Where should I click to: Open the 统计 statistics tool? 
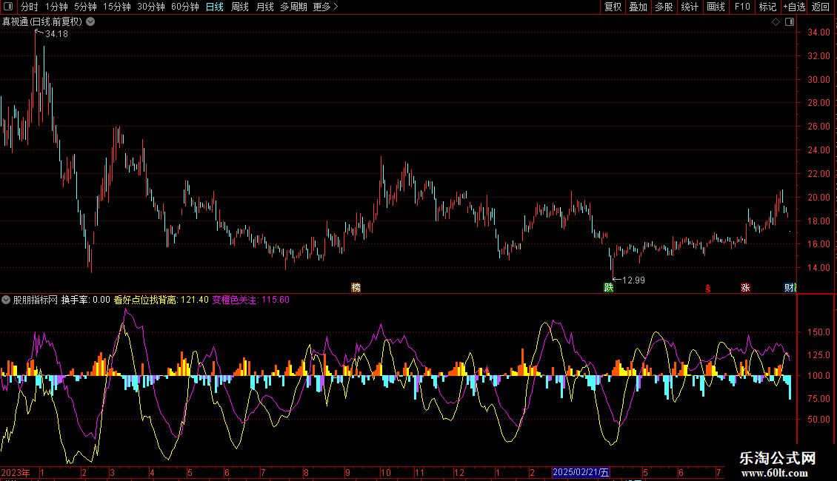690,7
